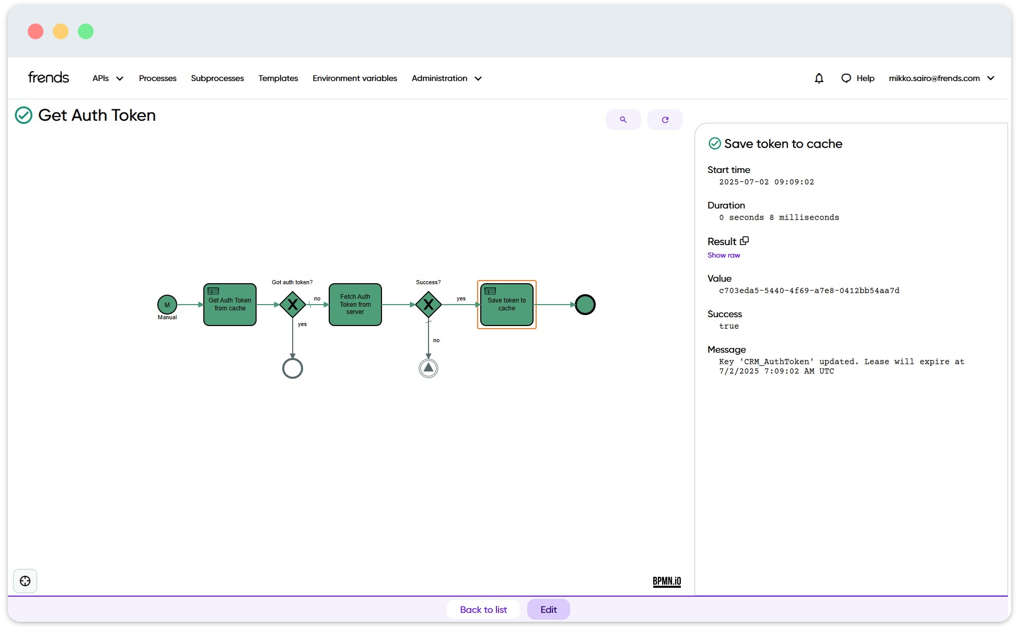1019x627 pixels.
Task: Click the BPMN.iO logo in the canvas
Action: pos(666,581)
